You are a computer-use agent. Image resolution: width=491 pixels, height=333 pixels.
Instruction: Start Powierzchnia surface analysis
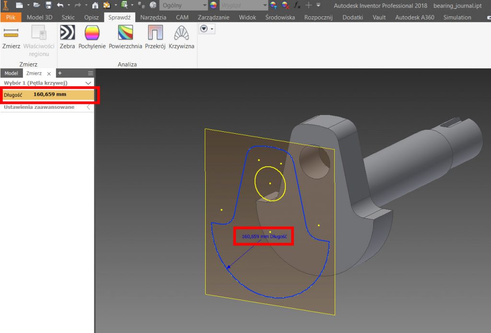(125, 37)
